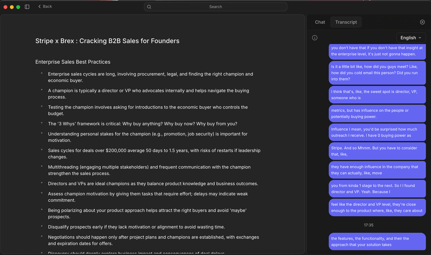This screenshot has height=255, width=431.
Task: Click transcript bubble 'you from kinda 1 stage'
Action: pyautogui.click(x=377, y=189)
